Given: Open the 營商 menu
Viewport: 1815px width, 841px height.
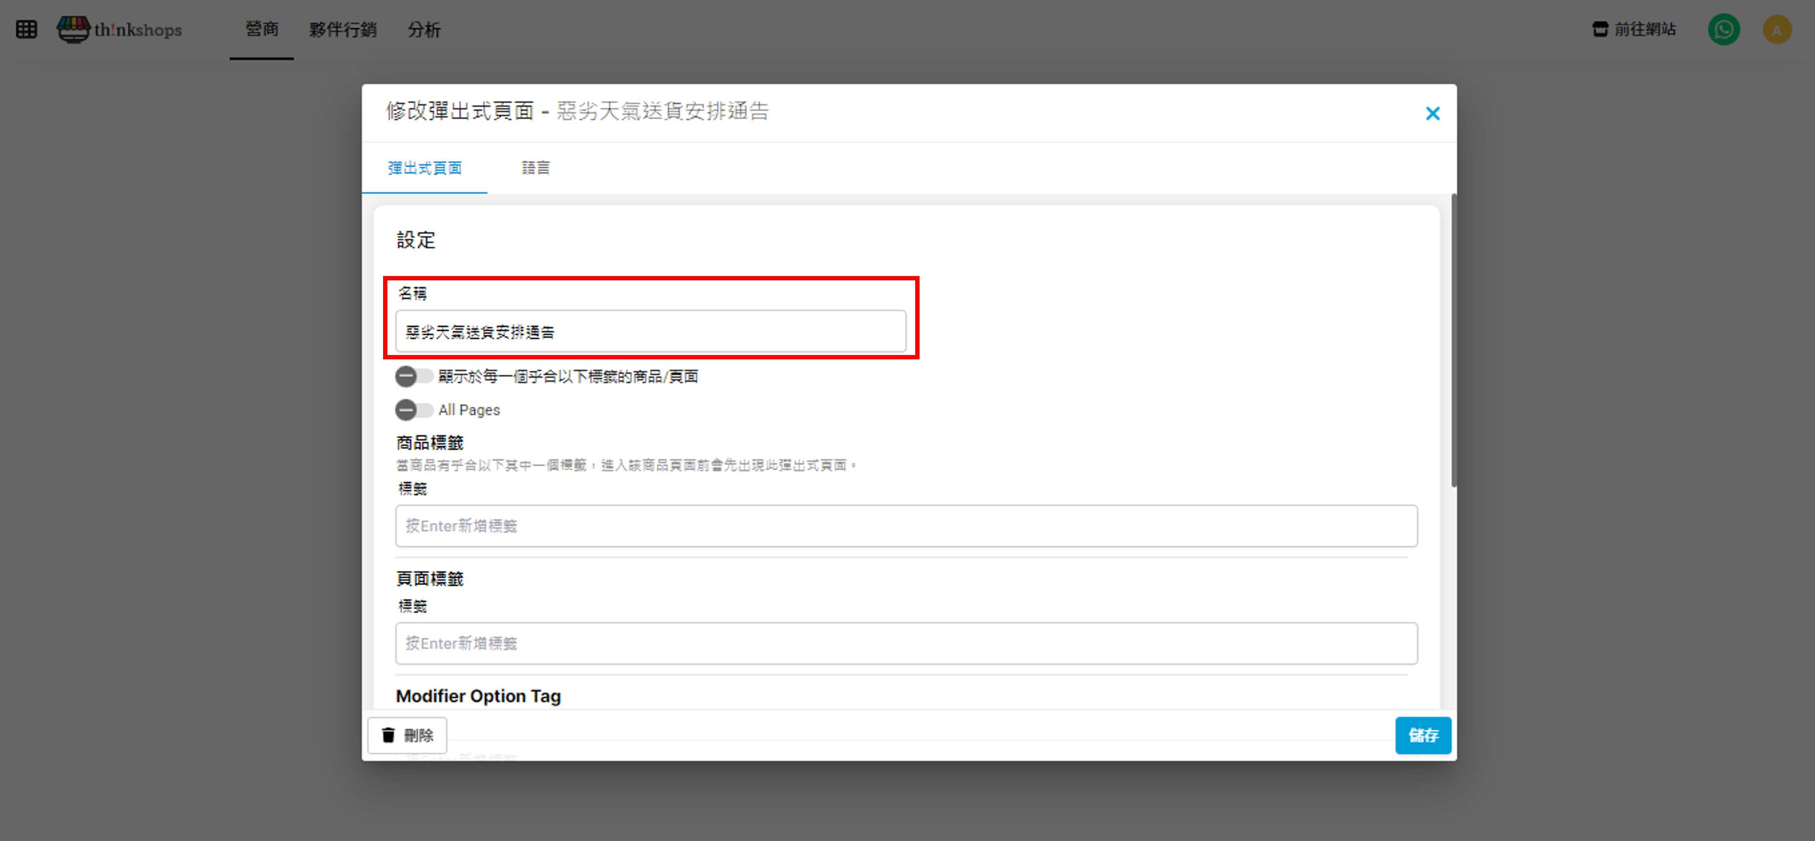Looking at the screenshot, I should [x=262, y=30].
